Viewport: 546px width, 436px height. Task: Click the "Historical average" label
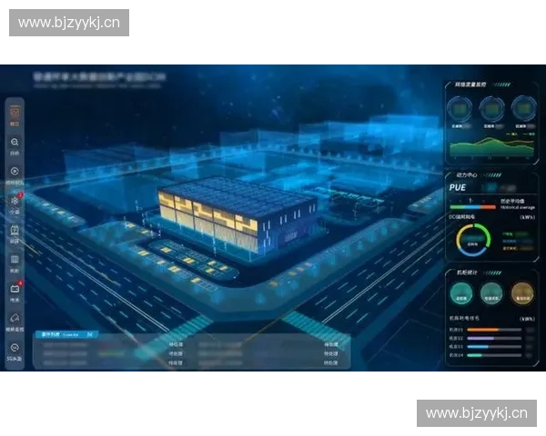click(x=518, y=208)
